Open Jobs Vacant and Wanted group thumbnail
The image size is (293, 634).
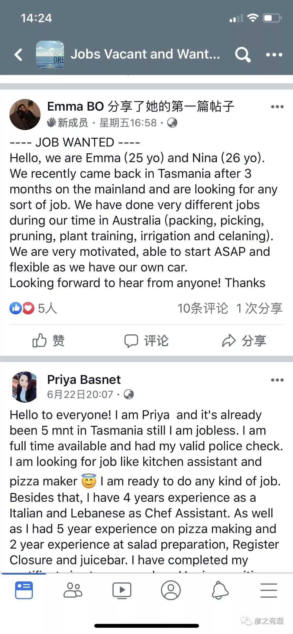50,55
